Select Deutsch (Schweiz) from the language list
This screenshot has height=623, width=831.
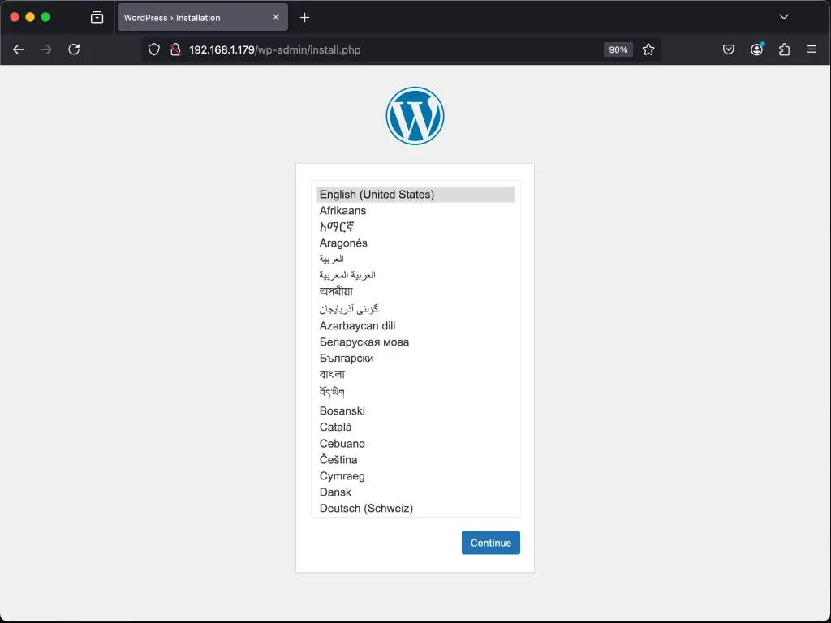pos(366,508)
